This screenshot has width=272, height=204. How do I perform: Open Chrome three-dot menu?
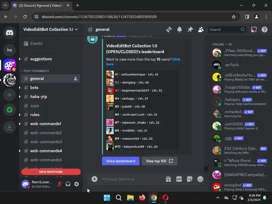click(266, 17)
